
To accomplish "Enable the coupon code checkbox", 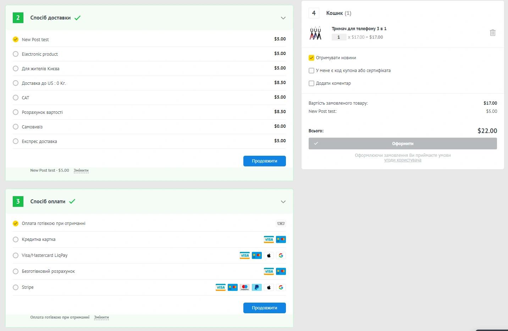I will pyautogui.click(x=311, y=71).
